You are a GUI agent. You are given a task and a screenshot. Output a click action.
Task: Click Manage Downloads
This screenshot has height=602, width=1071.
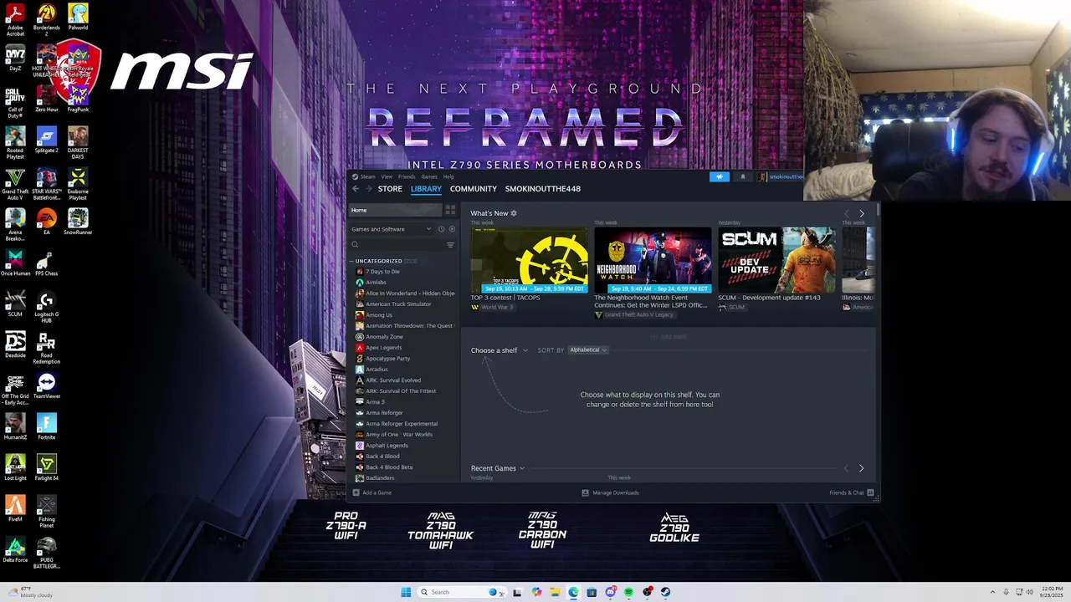(610, 492)
